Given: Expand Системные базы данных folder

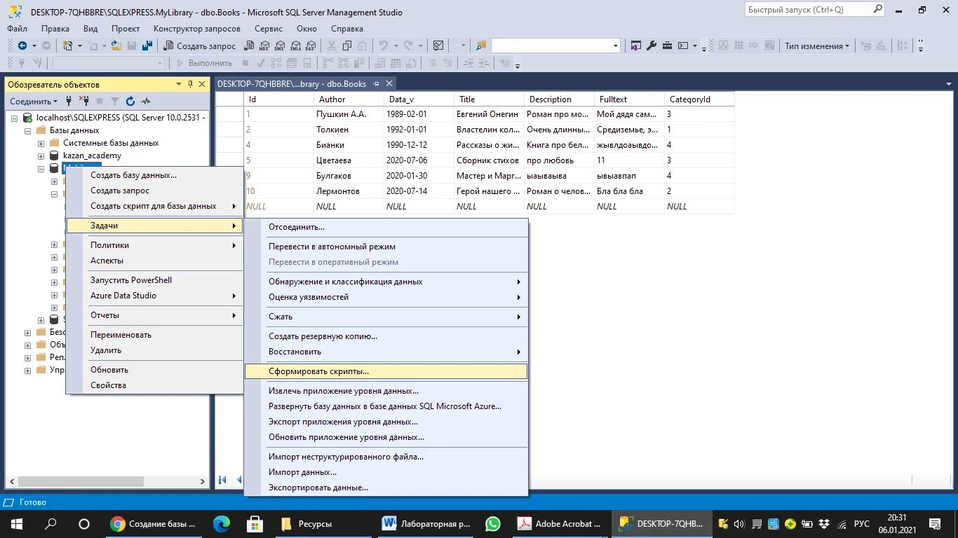Looking at the screenshot, I should 41,143.
